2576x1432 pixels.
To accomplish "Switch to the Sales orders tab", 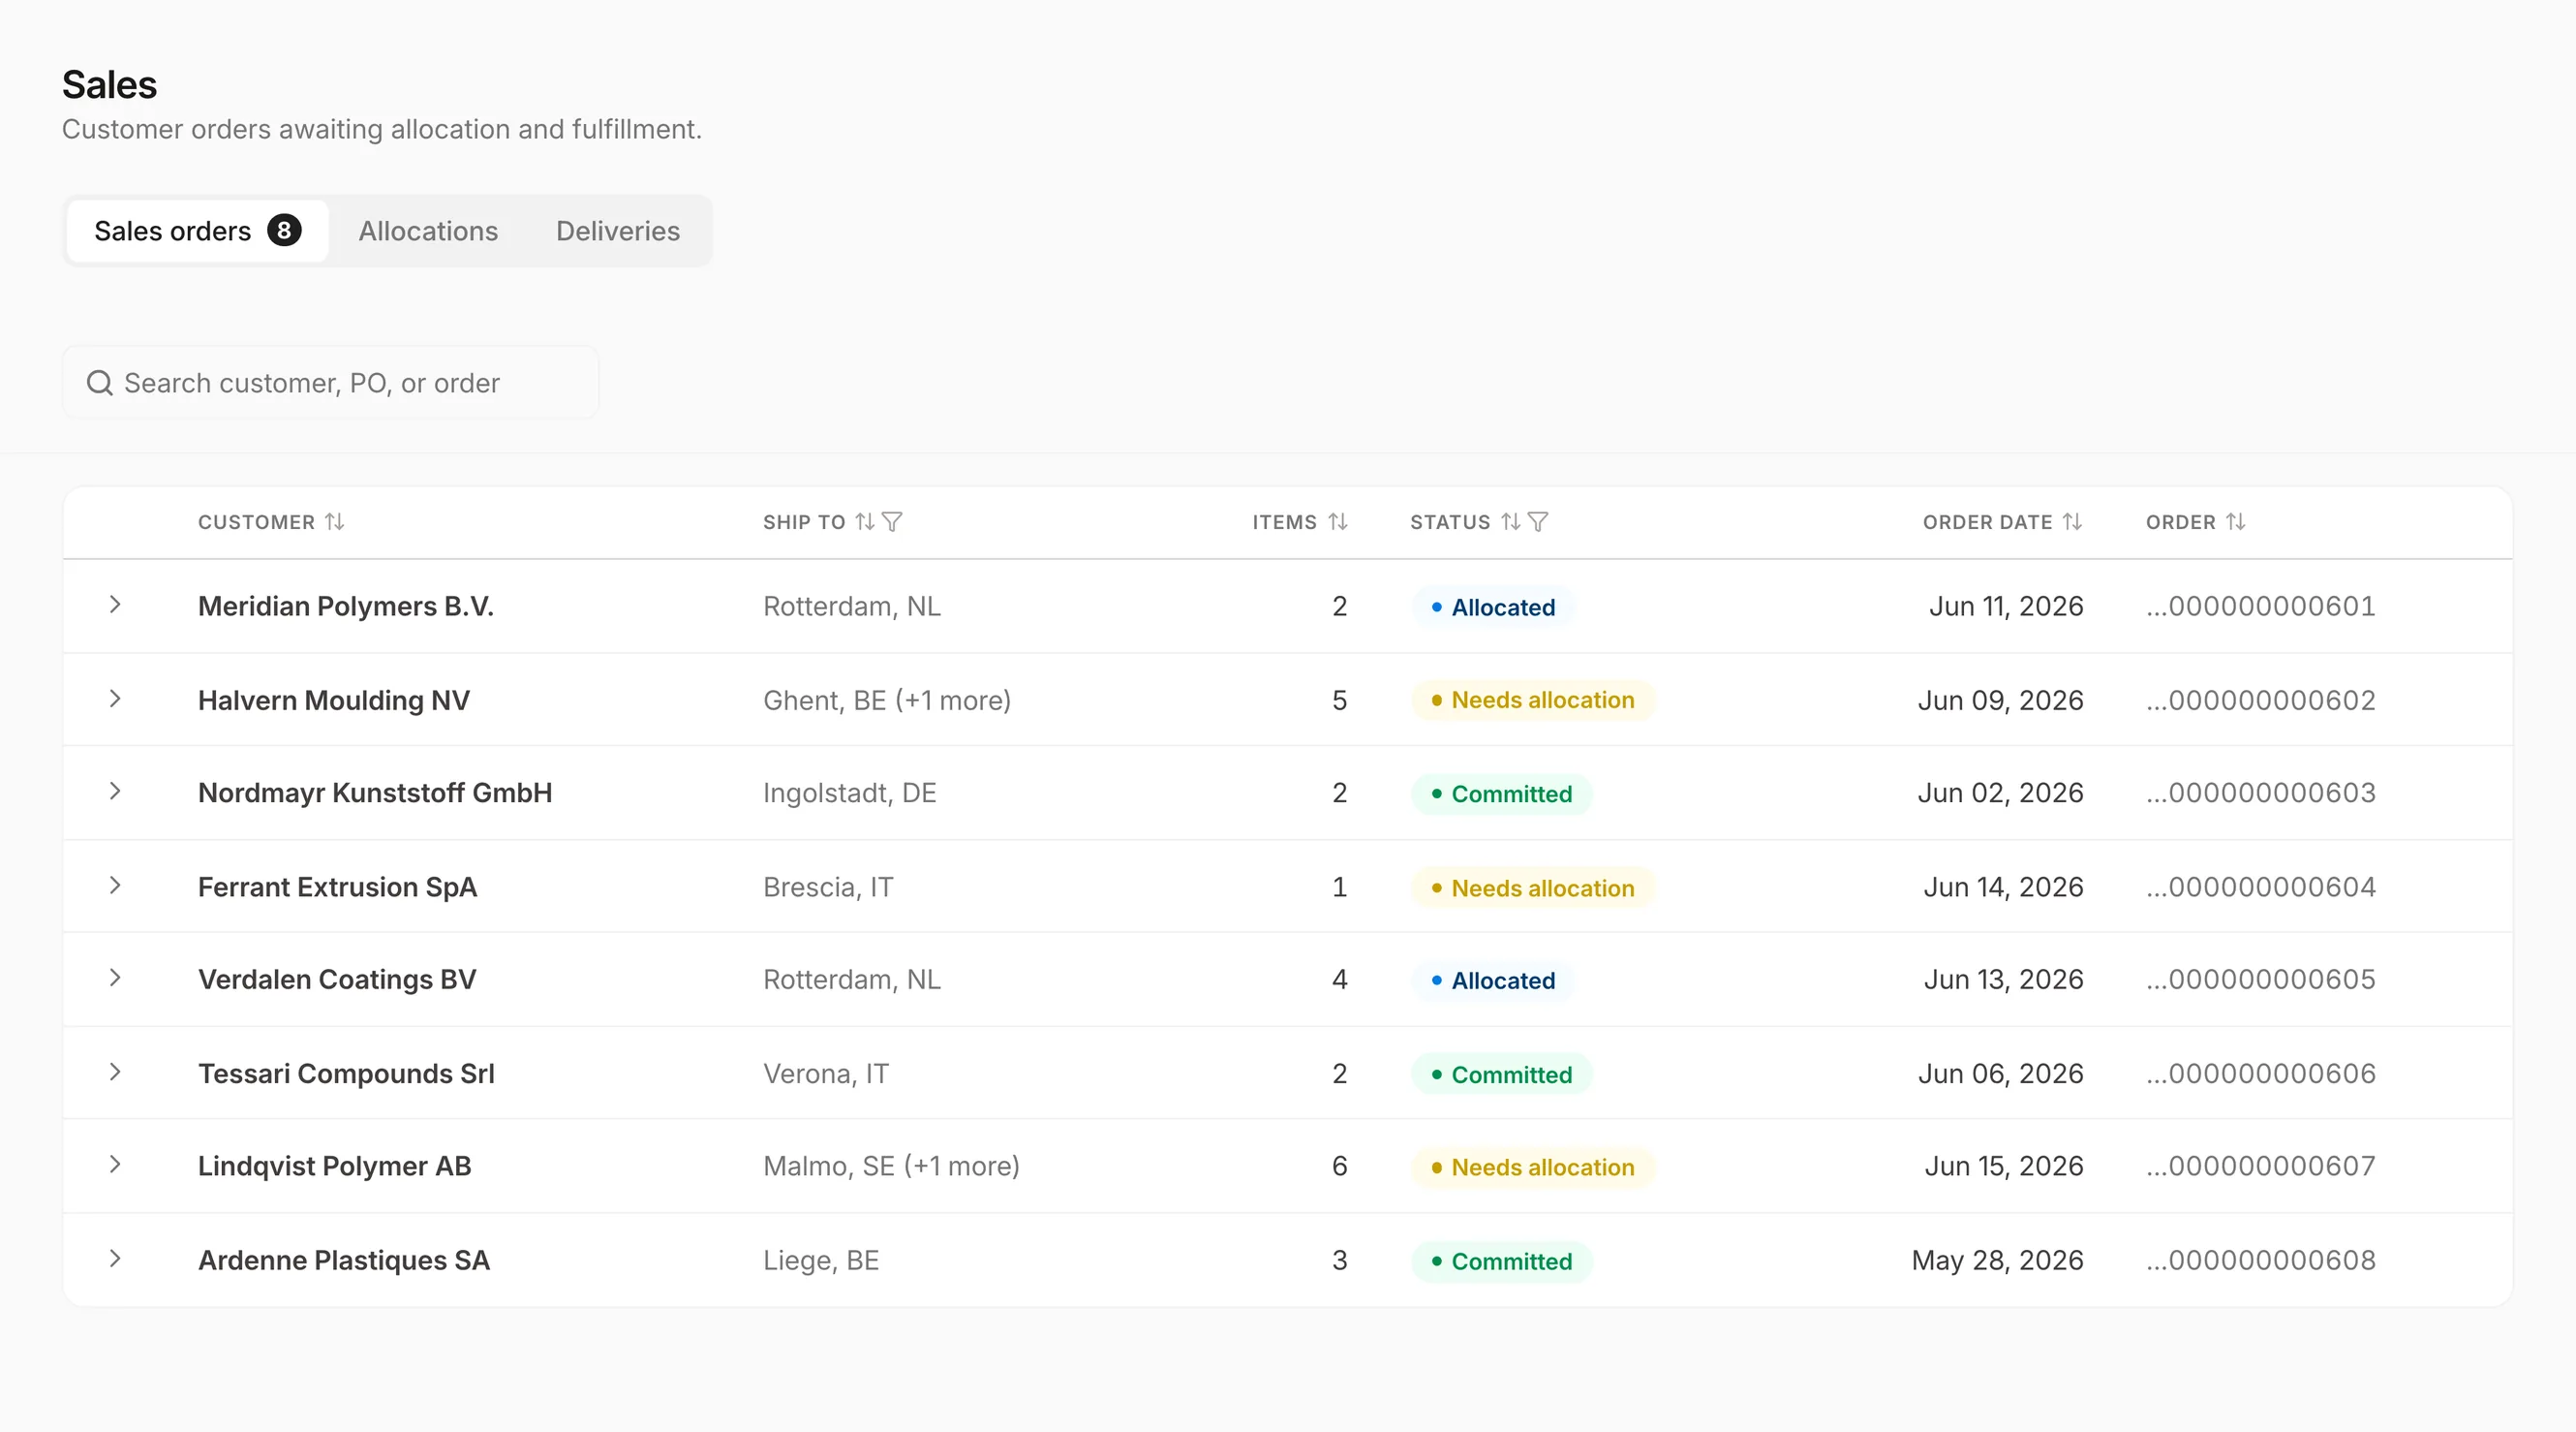I will click(x=197, y=231).
